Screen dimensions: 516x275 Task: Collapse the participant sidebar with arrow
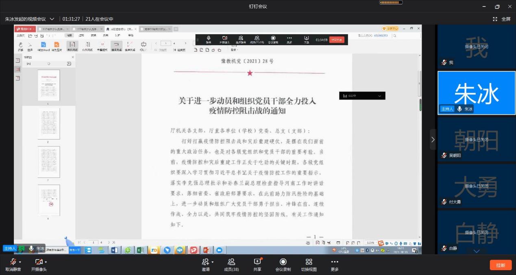[x=433, y=140]
